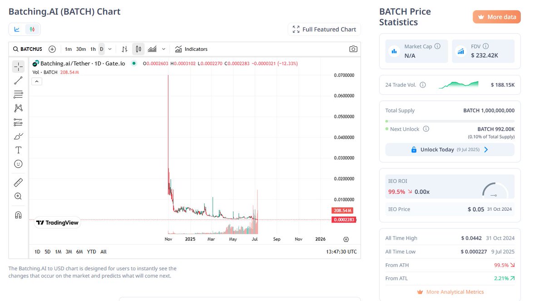The height and width of the screenshot is (301, 545).
Task: Expand the interval dropdown arrow
Action: click(110, 49)
